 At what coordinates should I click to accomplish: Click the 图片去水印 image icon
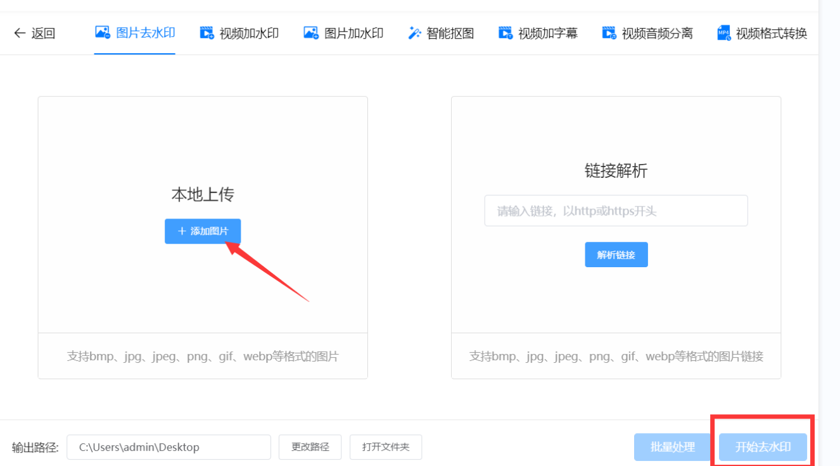point(103,32)
